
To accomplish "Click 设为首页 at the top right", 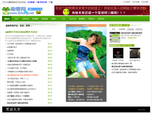I will (x=127, y=2).
